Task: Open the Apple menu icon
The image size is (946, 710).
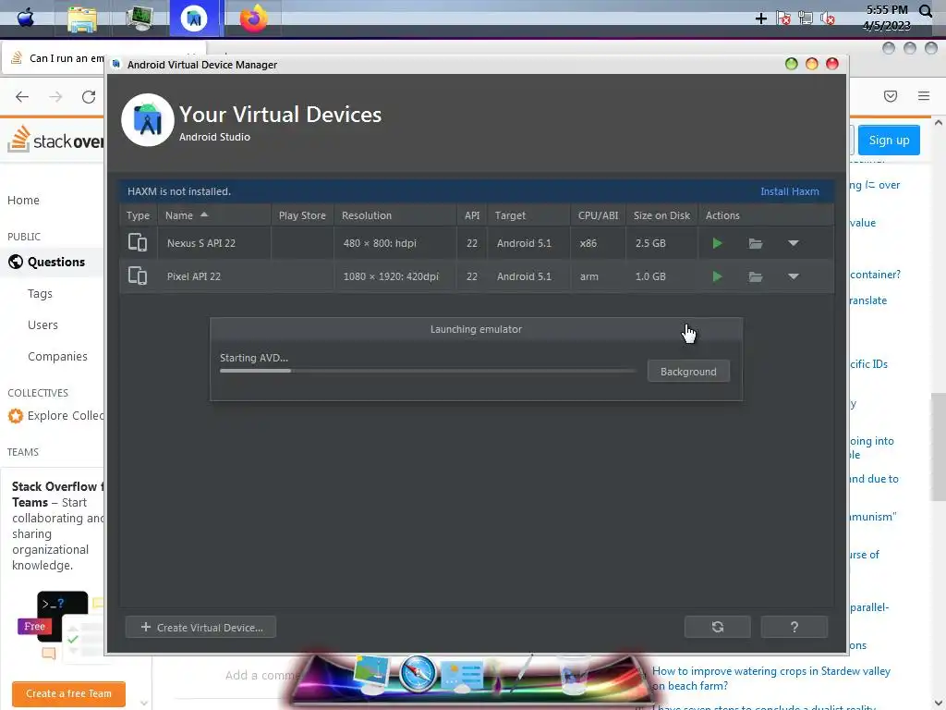Action: [x=25, y=18]
